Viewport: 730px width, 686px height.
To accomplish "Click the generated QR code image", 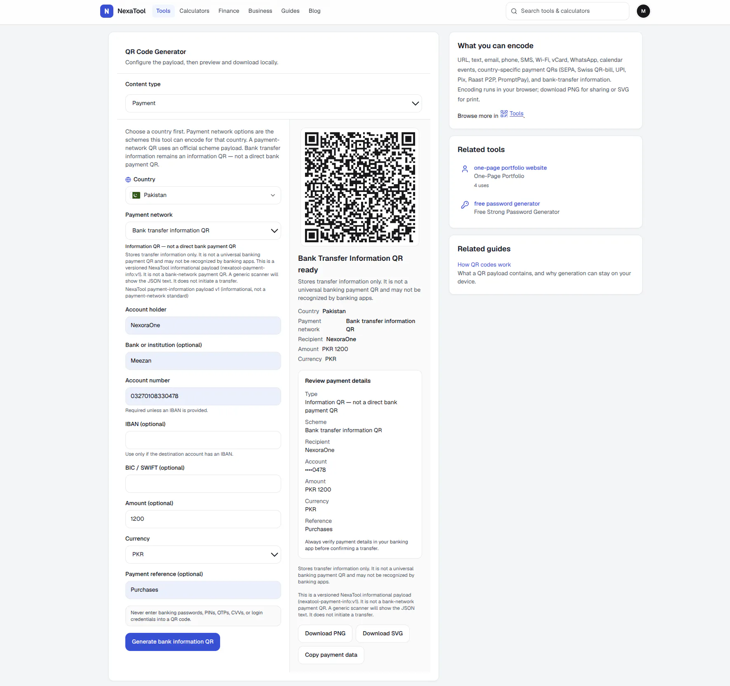I will click(360, 187).
